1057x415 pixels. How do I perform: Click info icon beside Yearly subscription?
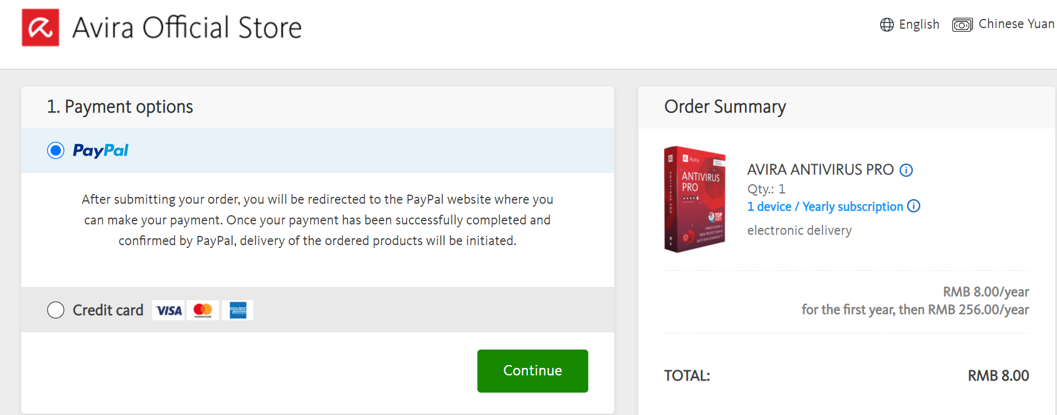coord(913,206)
